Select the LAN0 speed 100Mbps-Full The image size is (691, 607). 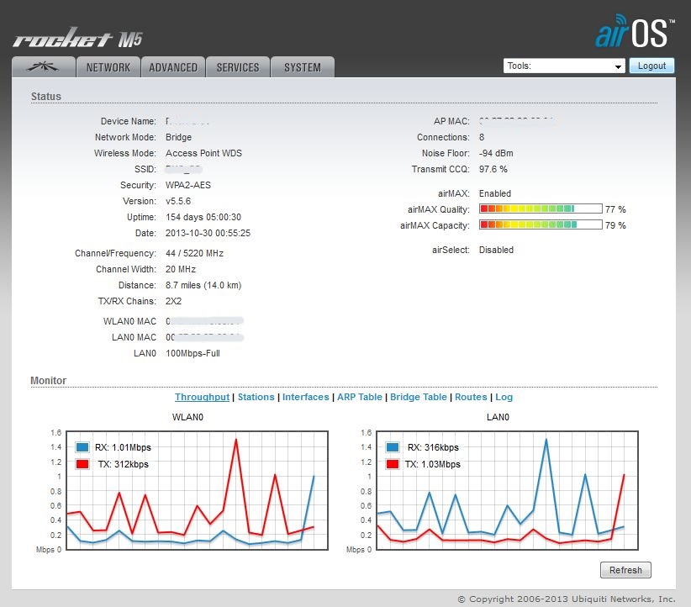[193, 353]
